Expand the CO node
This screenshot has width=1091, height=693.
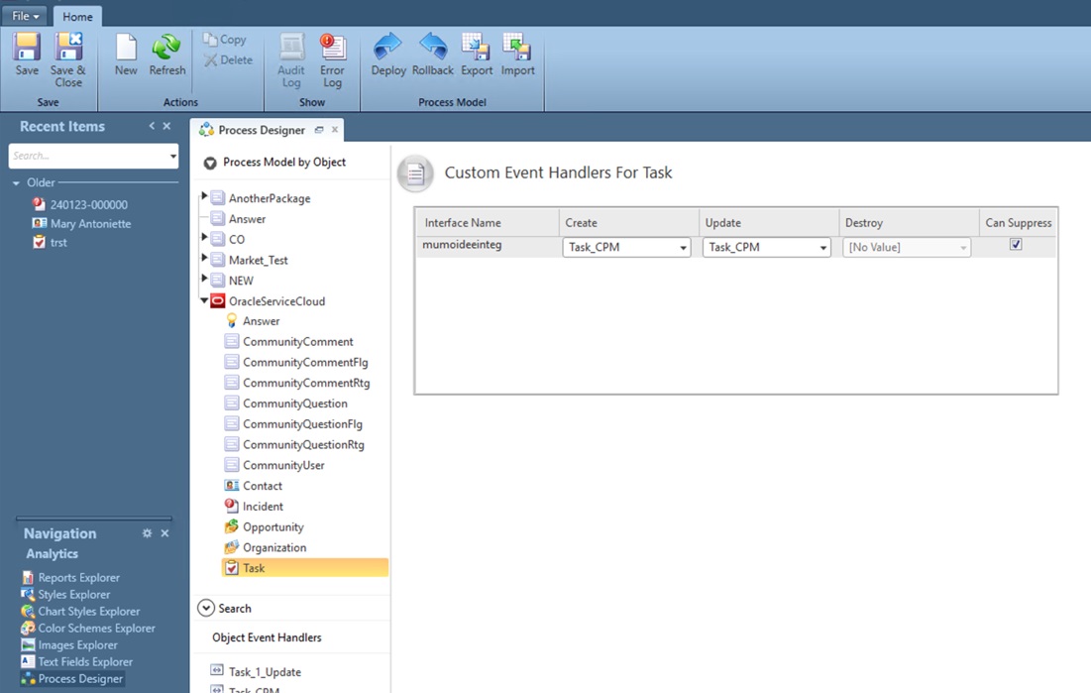[204, 238]
